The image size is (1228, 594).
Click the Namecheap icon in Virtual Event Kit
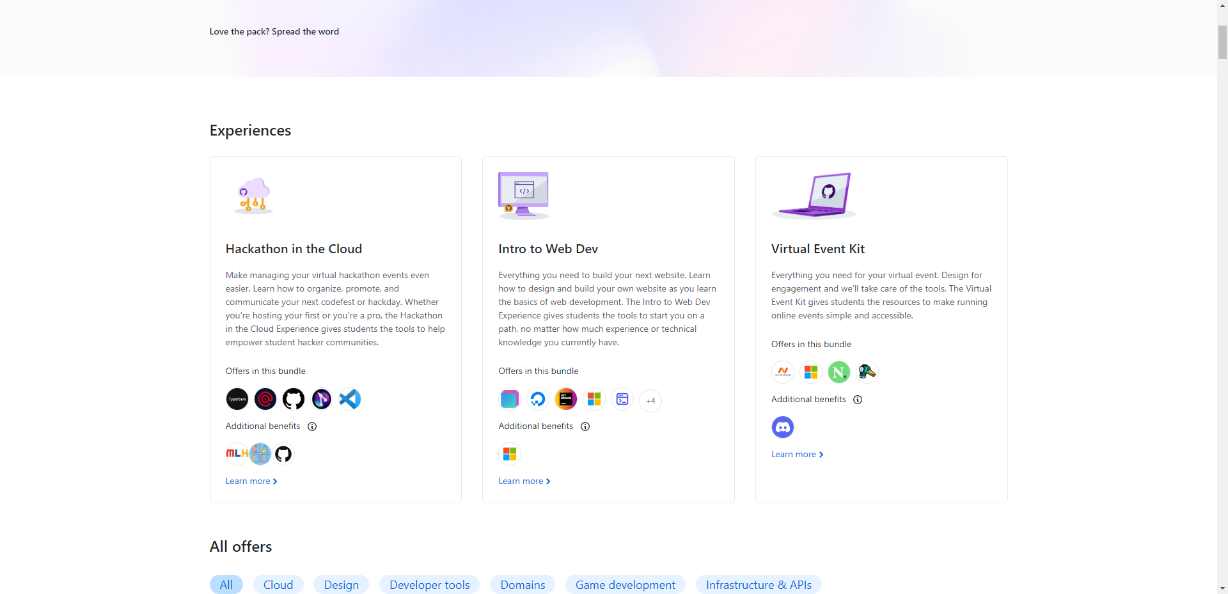coord(783,372)
